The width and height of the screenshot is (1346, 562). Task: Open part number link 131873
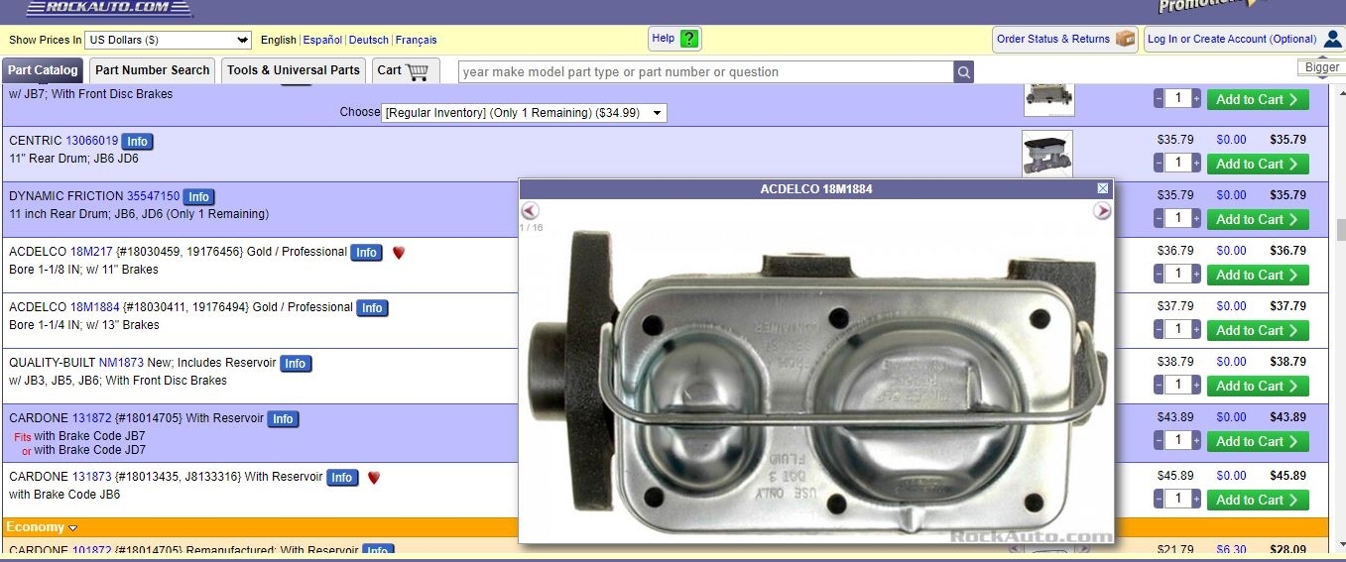click(x=91, y=477)
